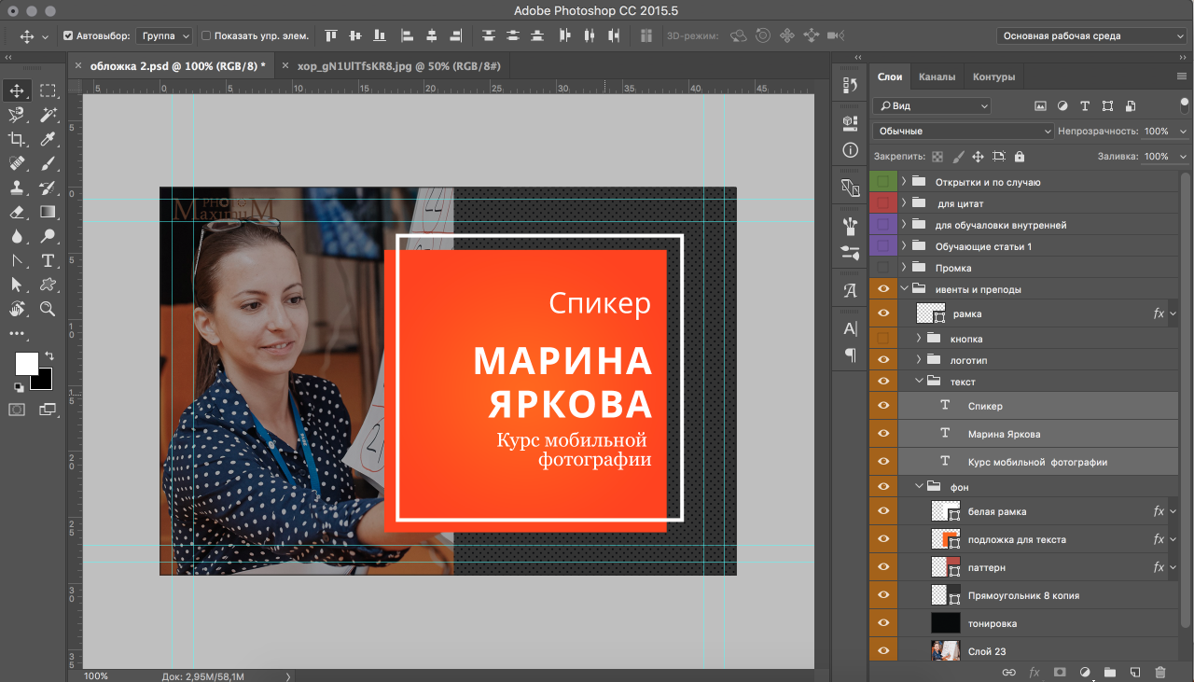Select the Слой 23 layer thumbnail

coord(946,651)
